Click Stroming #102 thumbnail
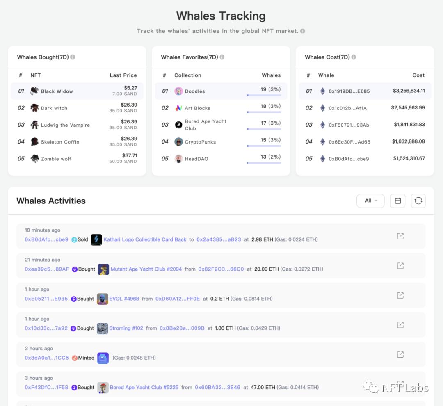Viewport: 443px width, 406px height. (102, 328)
